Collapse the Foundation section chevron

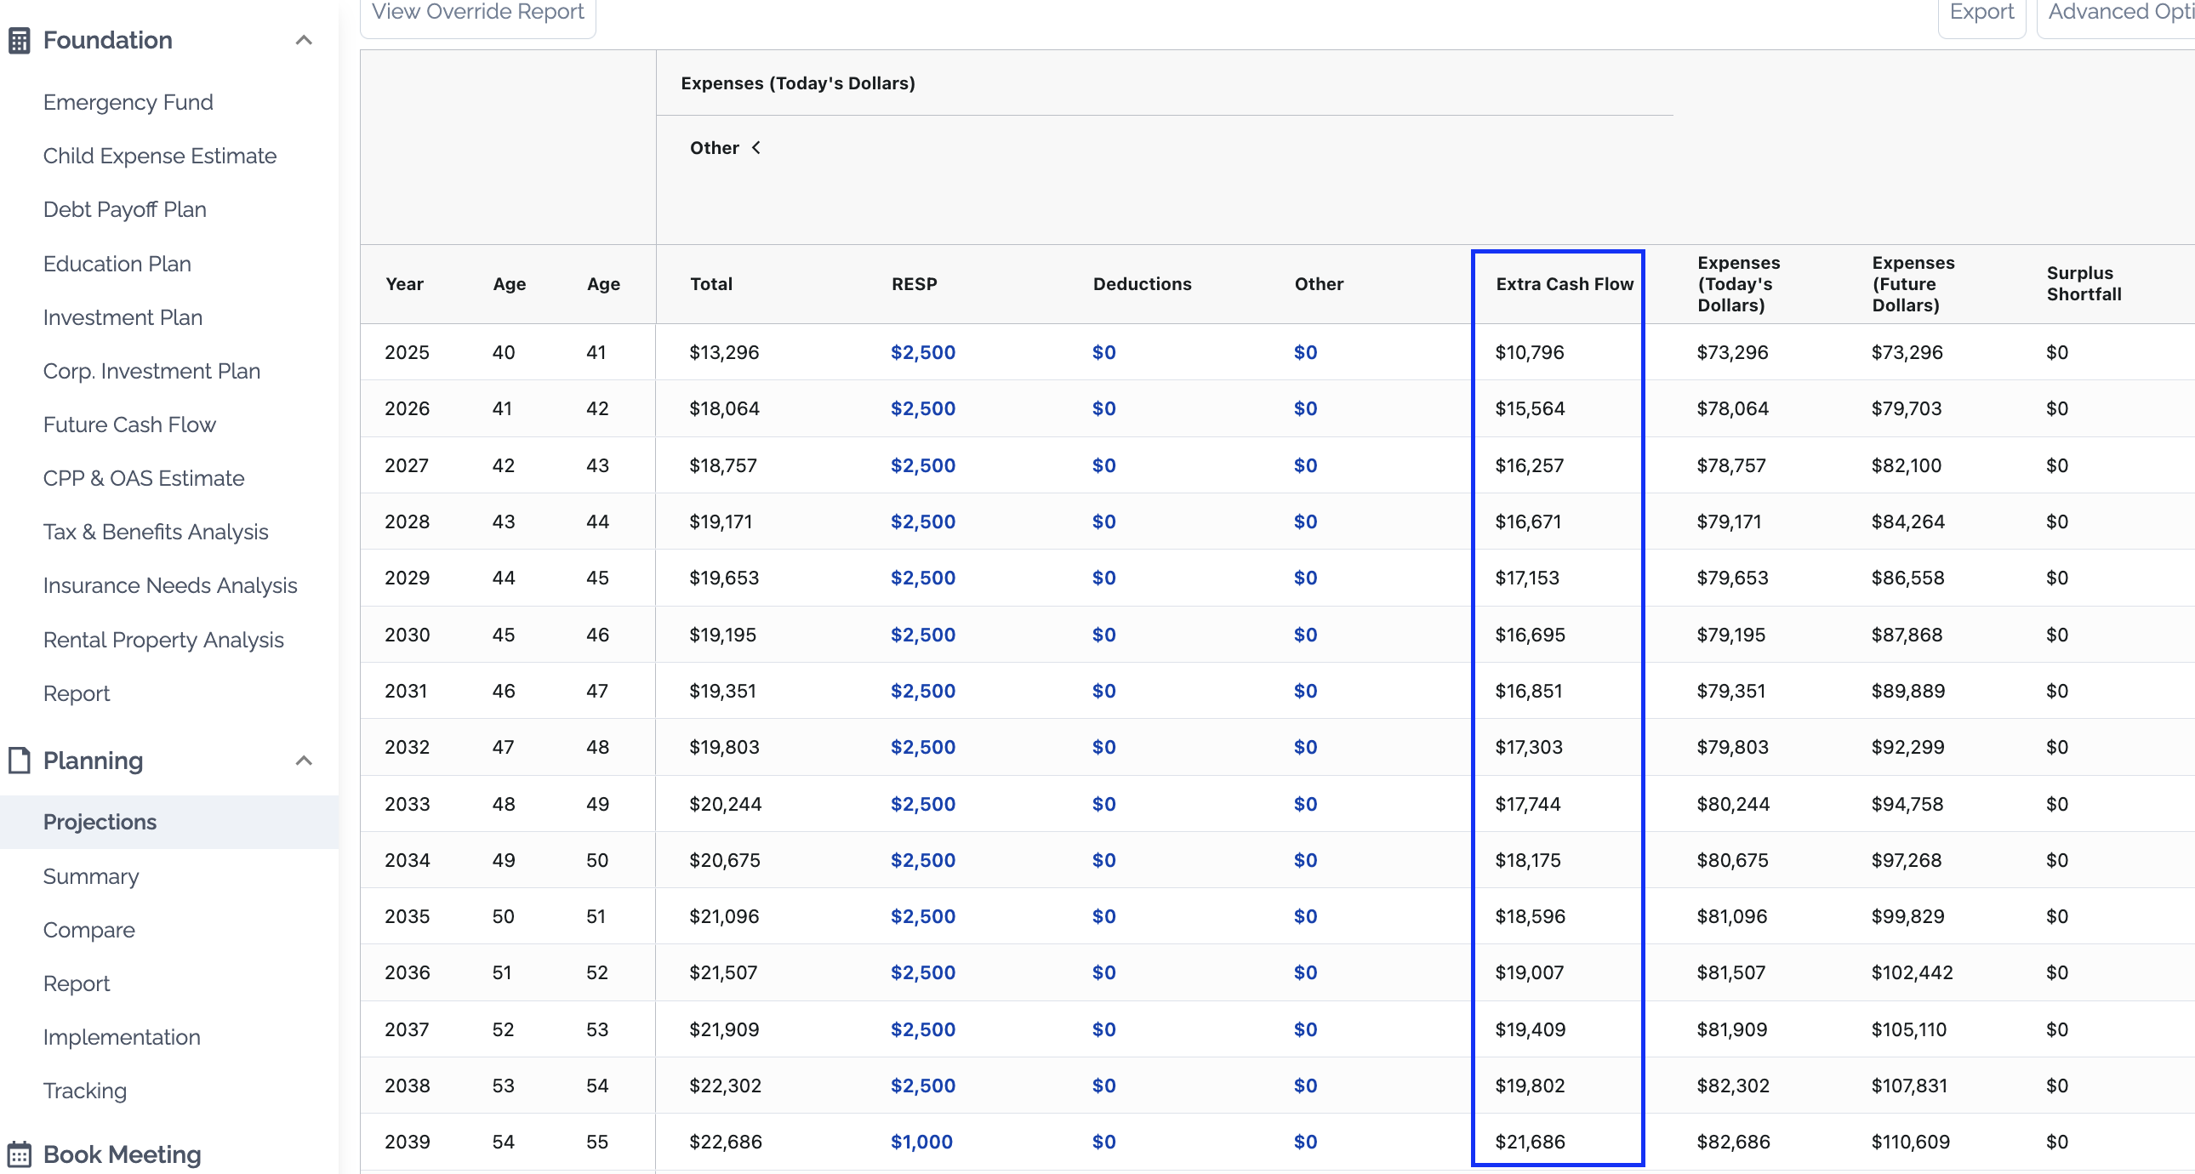pyautogui.click(x=304, y=40)
